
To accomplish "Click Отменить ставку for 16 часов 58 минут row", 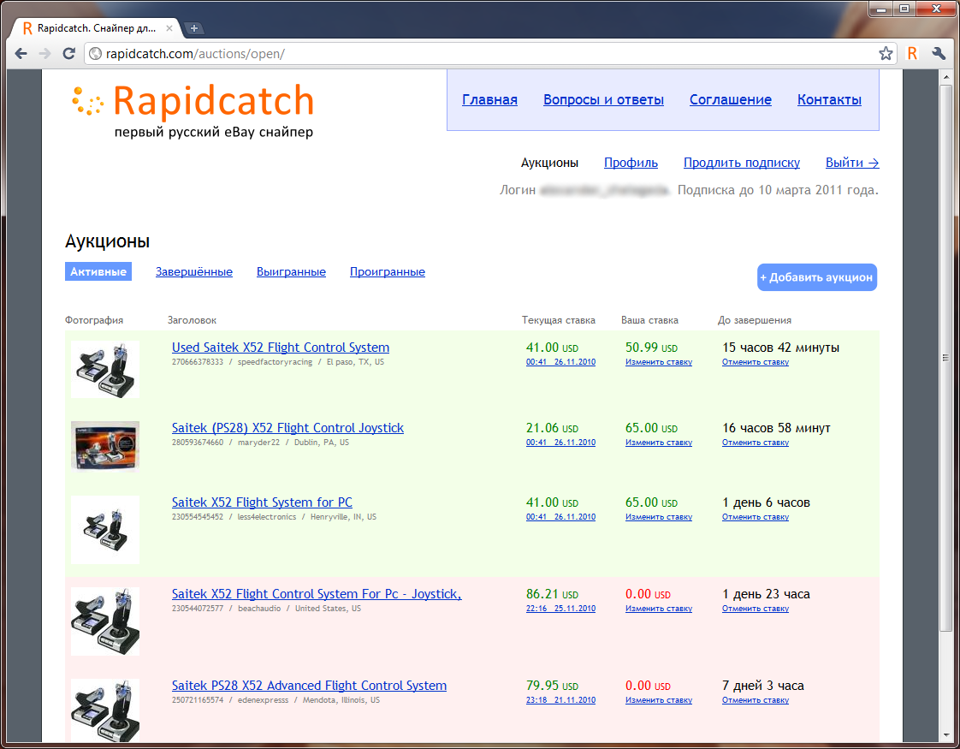I will click(756, 443).
